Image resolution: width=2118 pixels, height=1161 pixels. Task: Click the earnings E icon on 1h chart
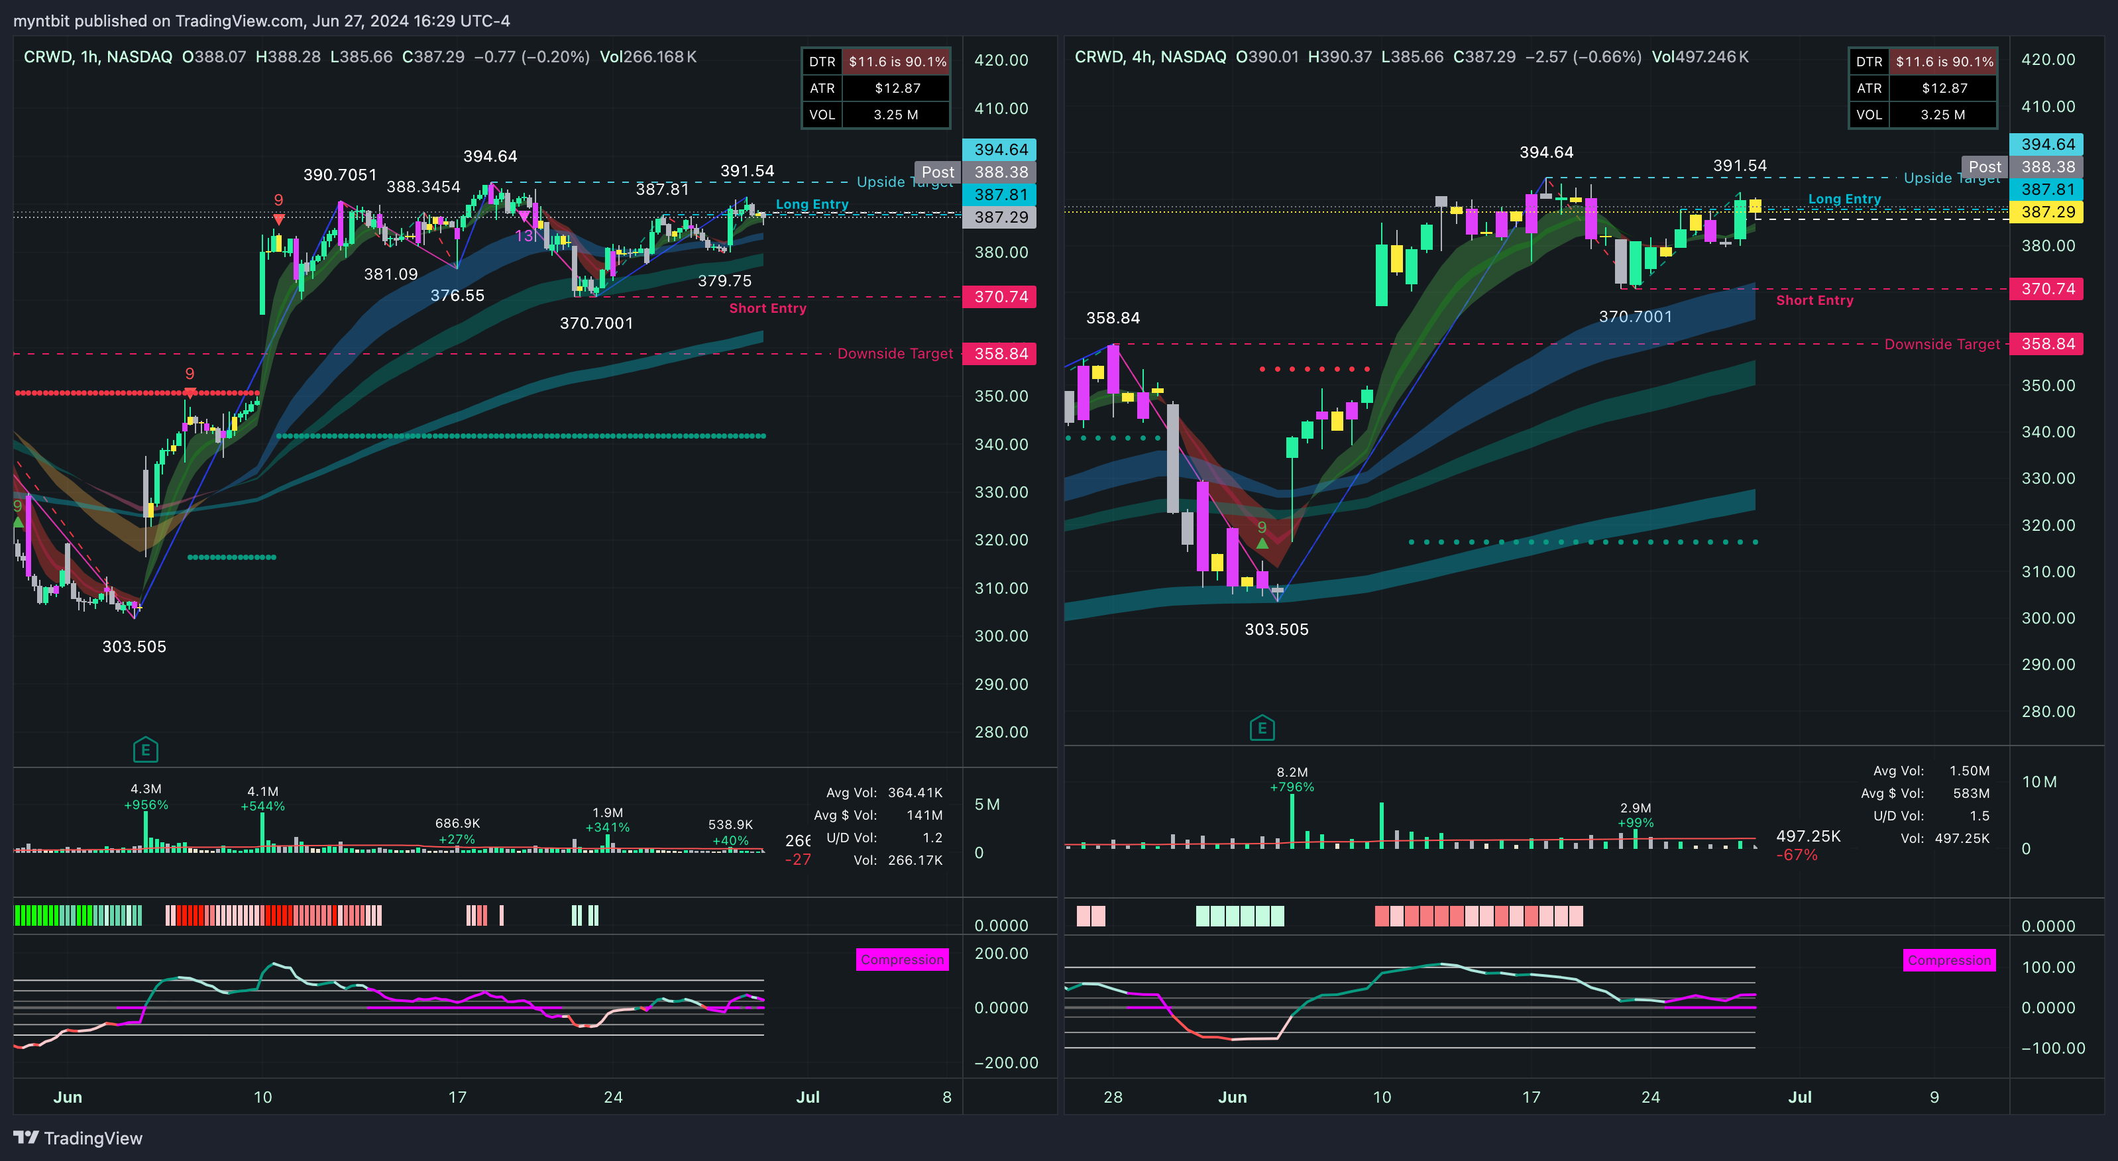click(x=146, y=749)
